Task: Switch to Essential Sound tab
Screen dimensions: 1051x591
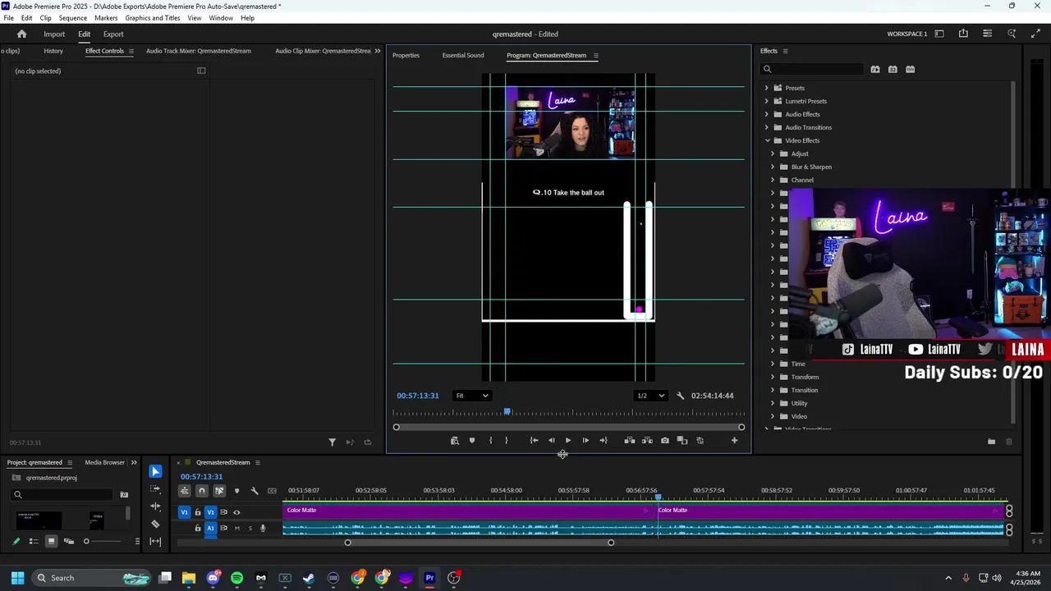Action: 463,55
